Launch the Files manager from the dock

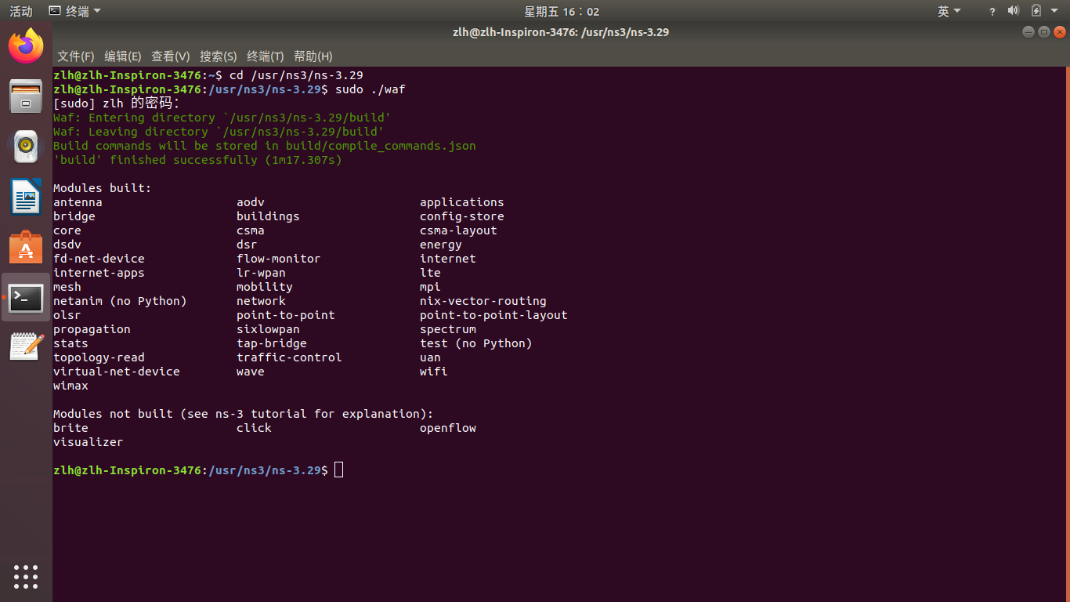pos(26,96)
